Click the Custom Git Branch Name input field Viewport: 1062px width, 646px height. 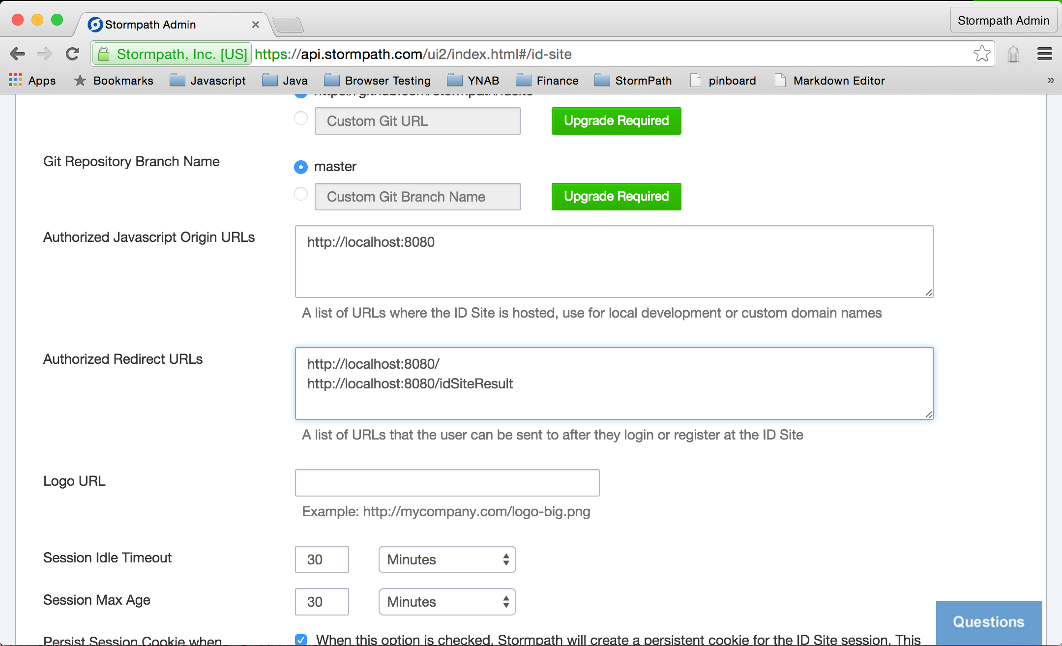tap(418, 197)
